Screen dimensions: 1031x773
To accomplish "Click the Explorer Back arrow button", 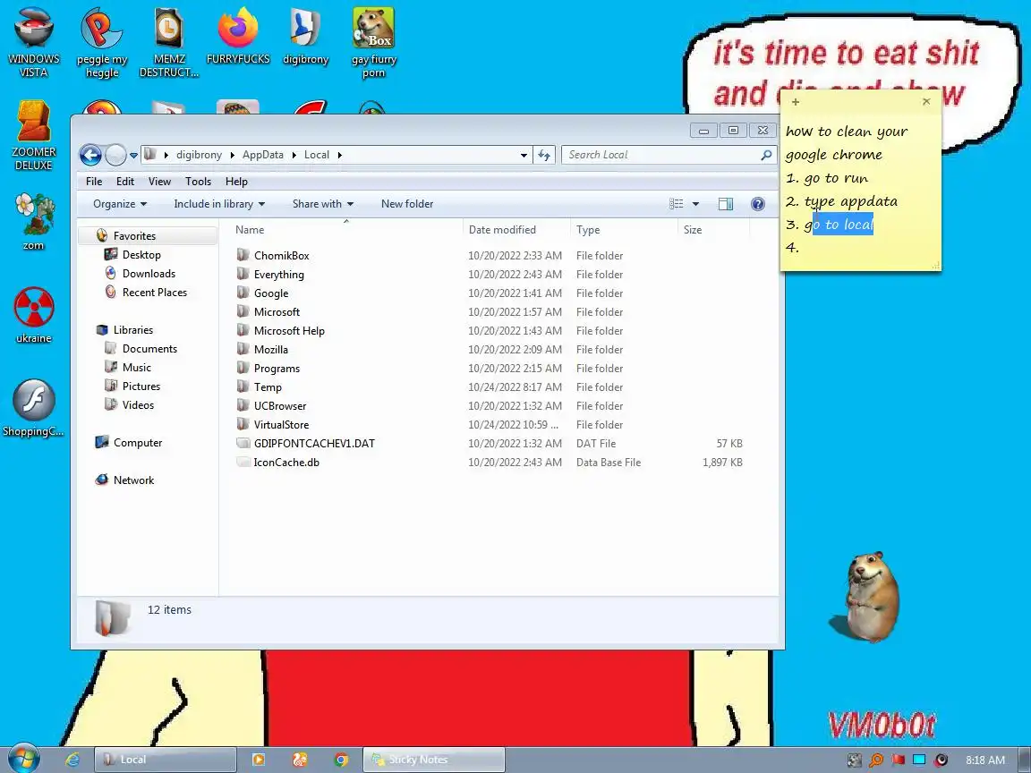I will tap(90, 155).
